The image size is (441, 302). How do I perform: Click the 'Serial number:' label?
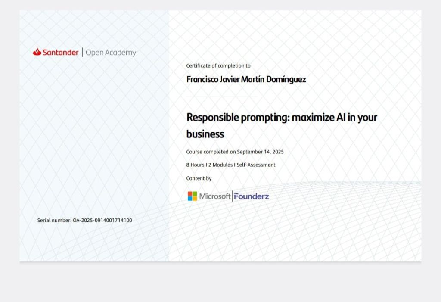tap(54, 221)
